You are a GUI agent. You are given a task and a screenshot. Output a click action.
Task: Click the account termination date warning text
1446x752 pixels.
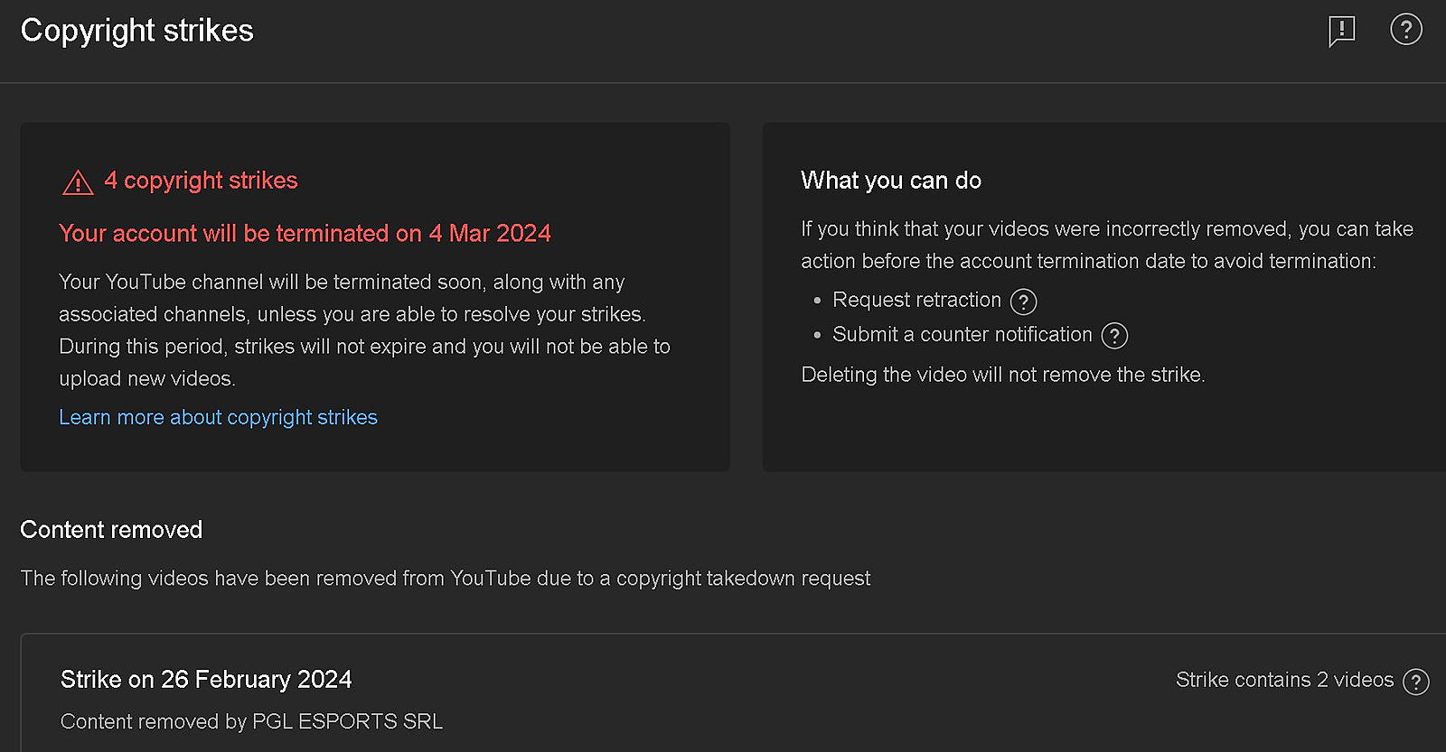point(305,234)
